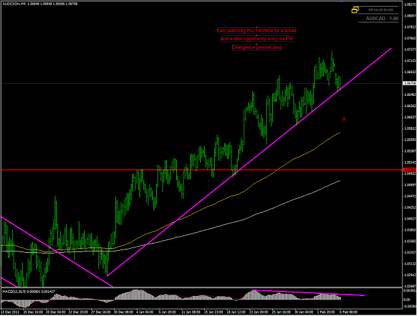Click the 1.04027 price scale label

[410, 219]
